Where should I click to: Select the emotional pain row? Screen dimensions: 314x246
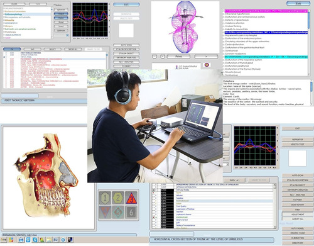point(212,217)
